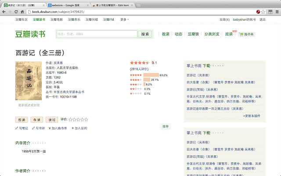Open a new browser tab
The image size is (281, 176).
(x=139, y=5)
